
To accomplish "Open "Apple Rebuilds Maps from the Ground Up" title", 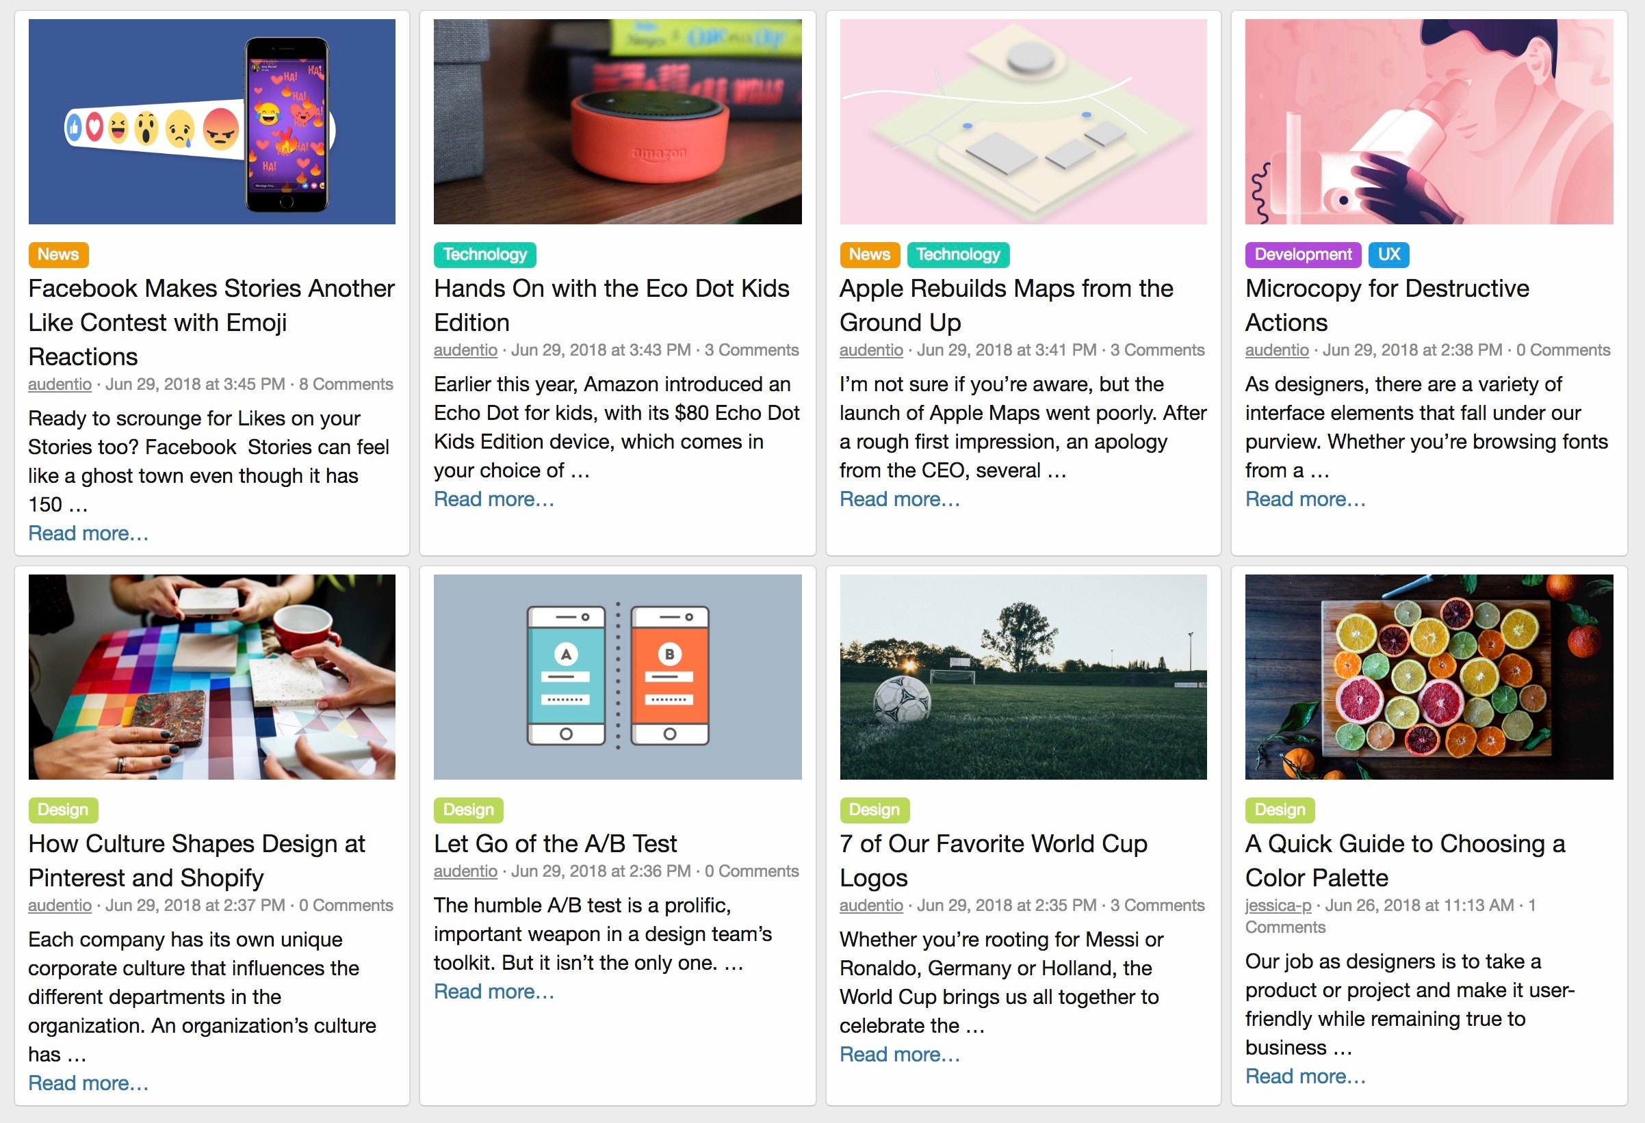I will click(1006, 305).
